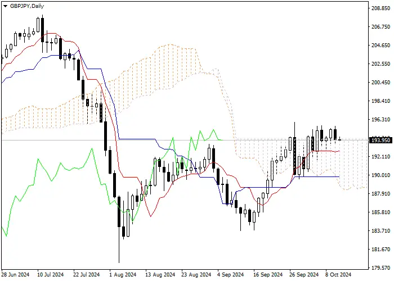Screen dimensions: 394x281
Task: Click the 16 Sep 2024 date label
Action: (x=268, y=274)
